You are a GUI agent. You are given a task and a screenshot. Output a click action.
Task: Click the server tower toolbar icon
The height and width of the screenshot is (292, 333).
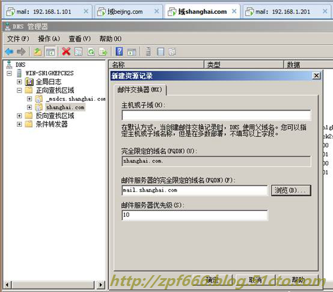(x=148, y=52)
